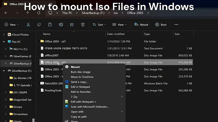Viewport: 218px width, 122px height.
Task: Expand the DriversAsus folder node
Action: tap(5, 114)
